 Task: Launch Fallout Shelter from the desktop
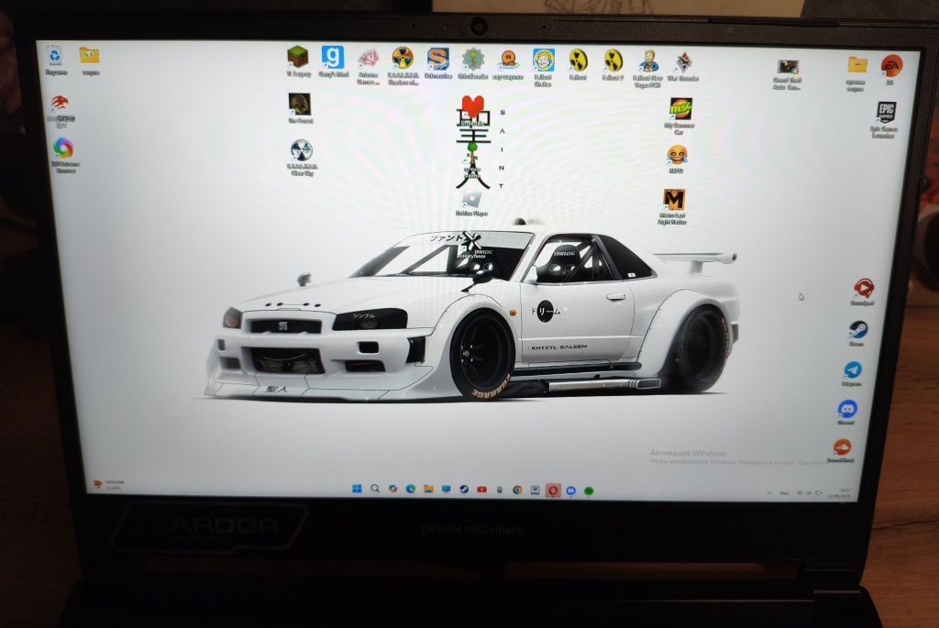coord(543,67)
